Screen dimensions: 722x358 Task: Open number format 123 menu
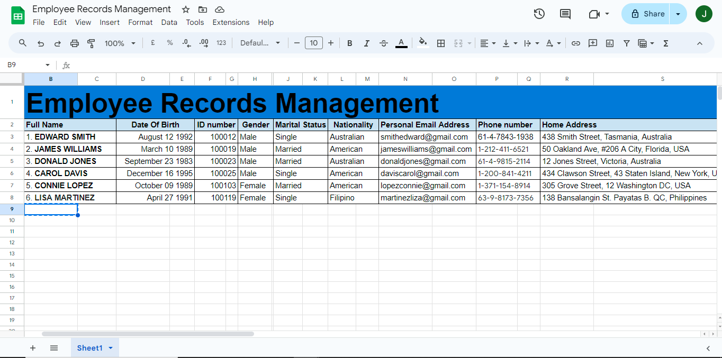coord(221,43)
